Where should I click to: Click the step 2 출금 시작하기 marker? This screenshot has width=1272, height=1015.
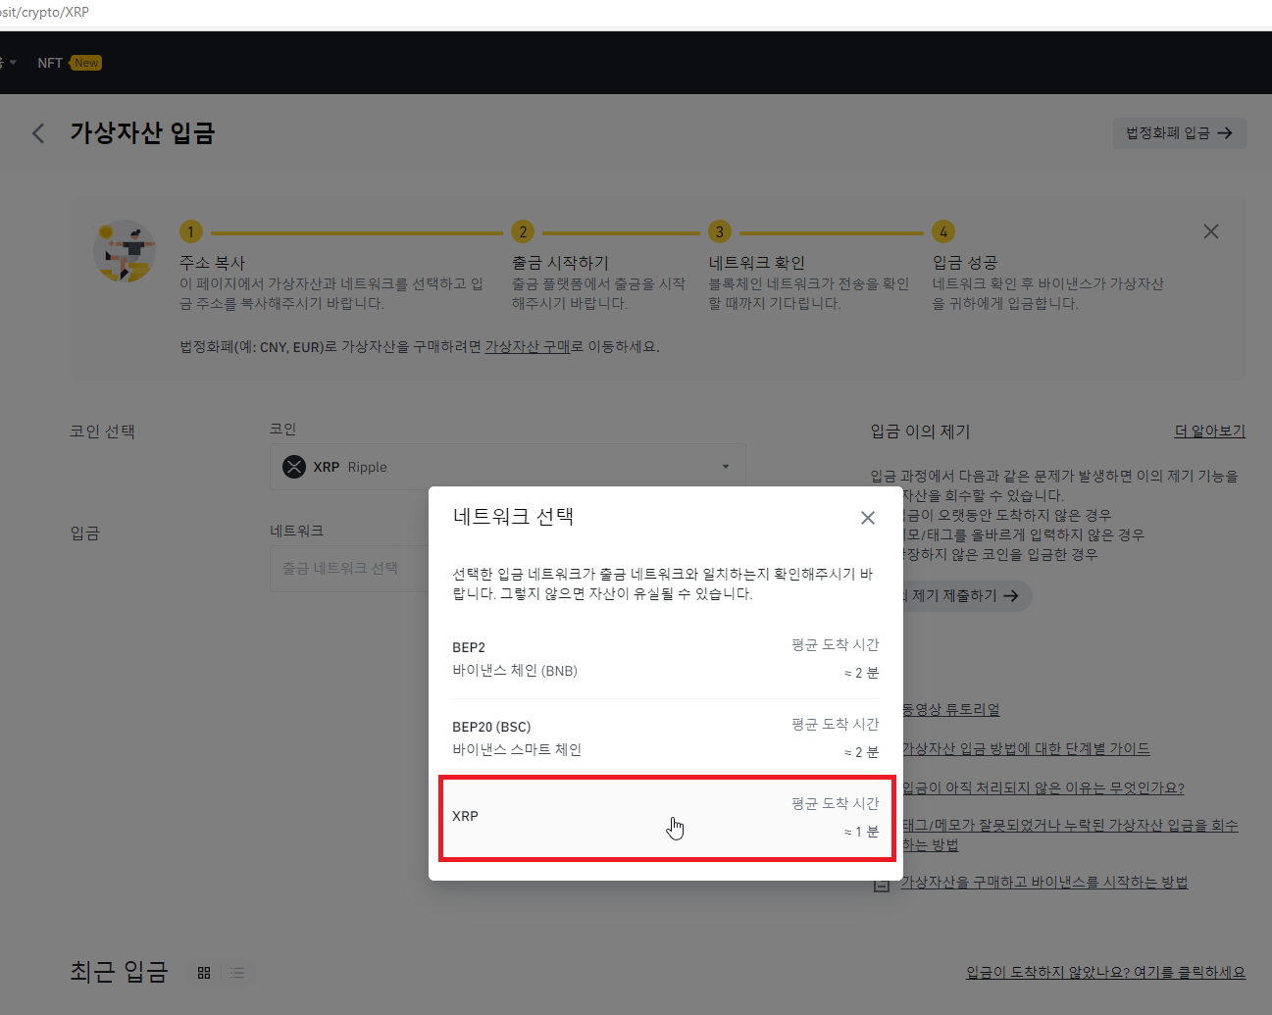(x=523, y=231)
